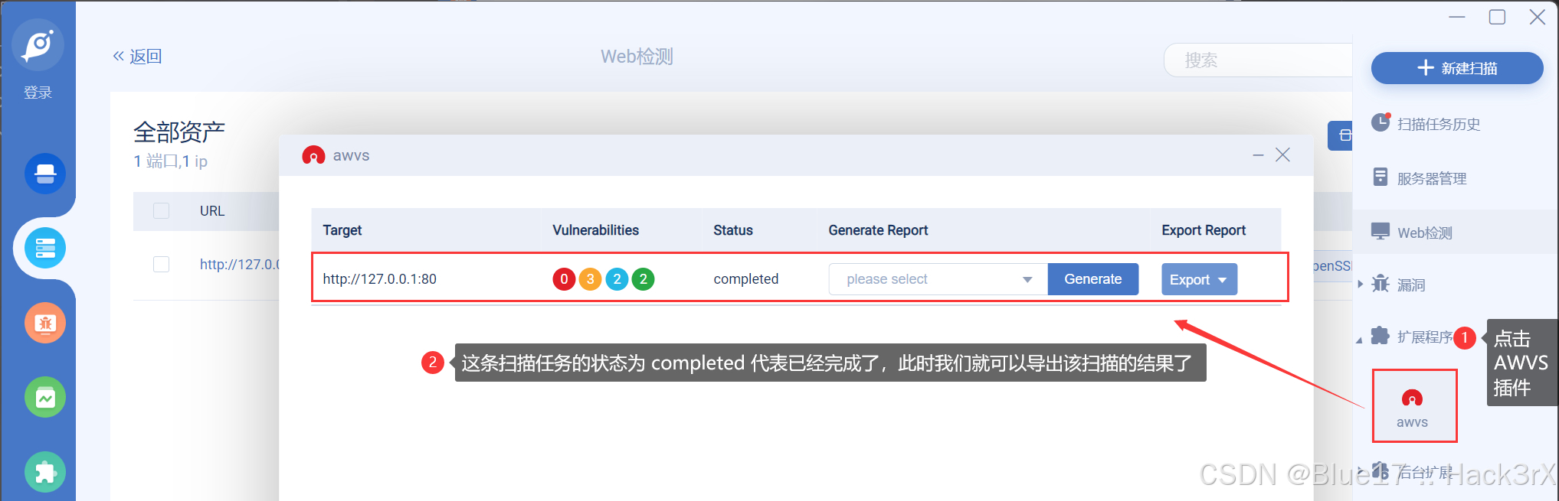This screenshot has width=1559, height=501.
Task: Click the Generate Report column header
Action: (x=878, y=230)
